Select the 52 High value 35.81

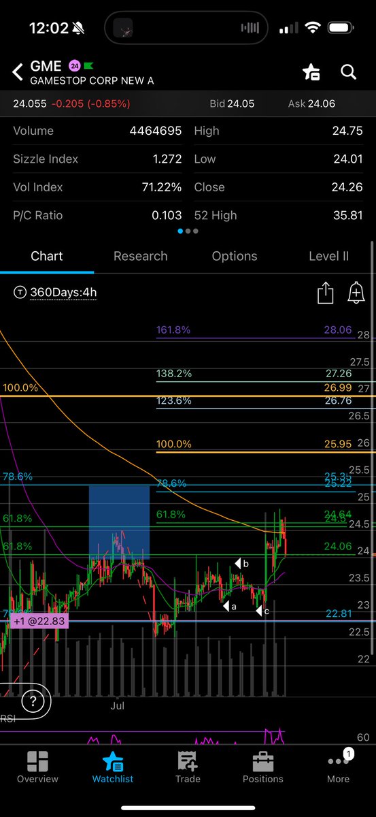point(347,215)
